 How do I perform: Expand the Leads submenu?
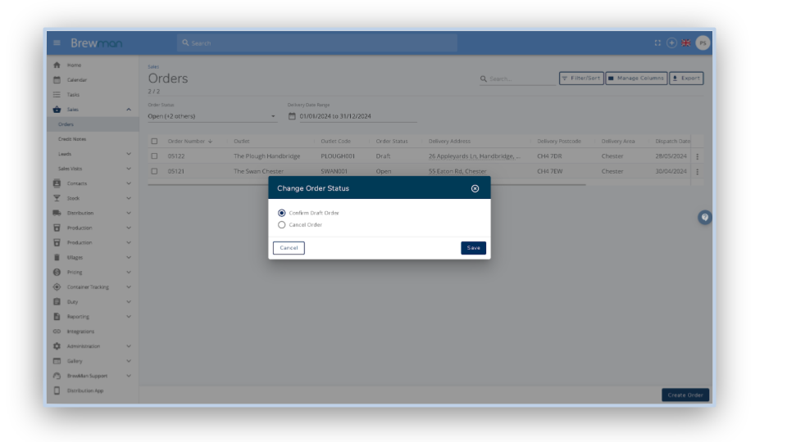[129, 154]
